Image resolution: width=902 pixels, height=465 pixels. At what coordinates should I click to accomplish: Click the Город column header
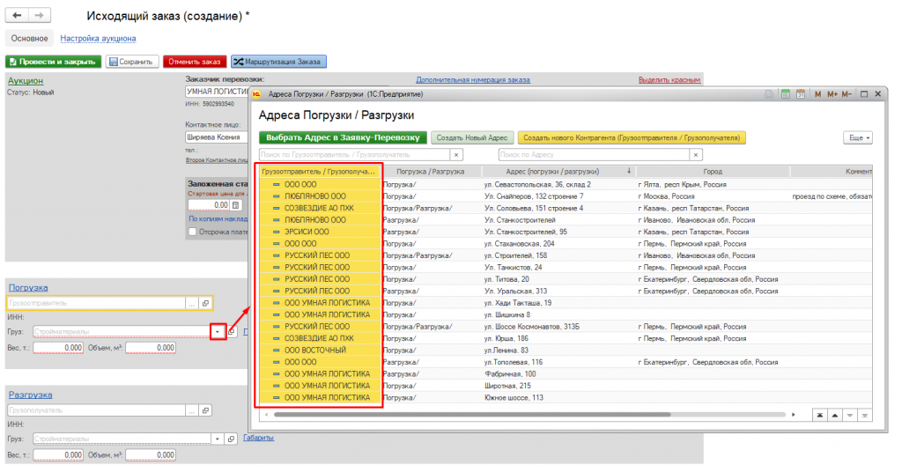pos(712,172)
